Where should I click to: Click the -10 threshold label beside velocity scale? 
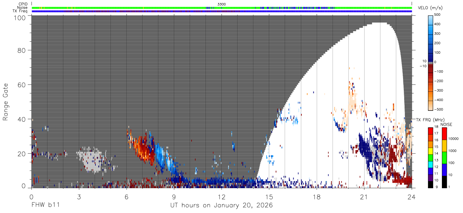[423, 66]
